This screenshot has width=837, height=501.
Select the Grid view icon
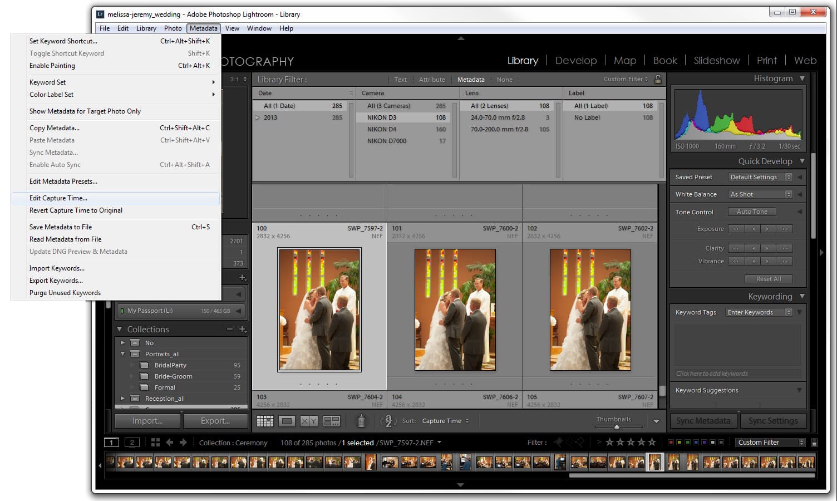click(265, 421)
